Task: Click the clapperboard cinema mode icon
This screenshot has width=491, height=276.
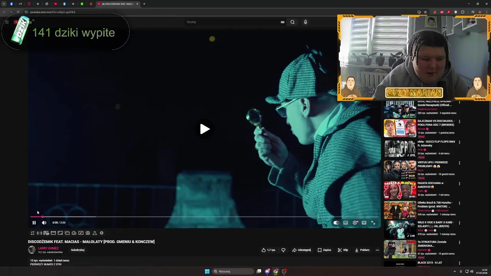Action: pos(53,233)
